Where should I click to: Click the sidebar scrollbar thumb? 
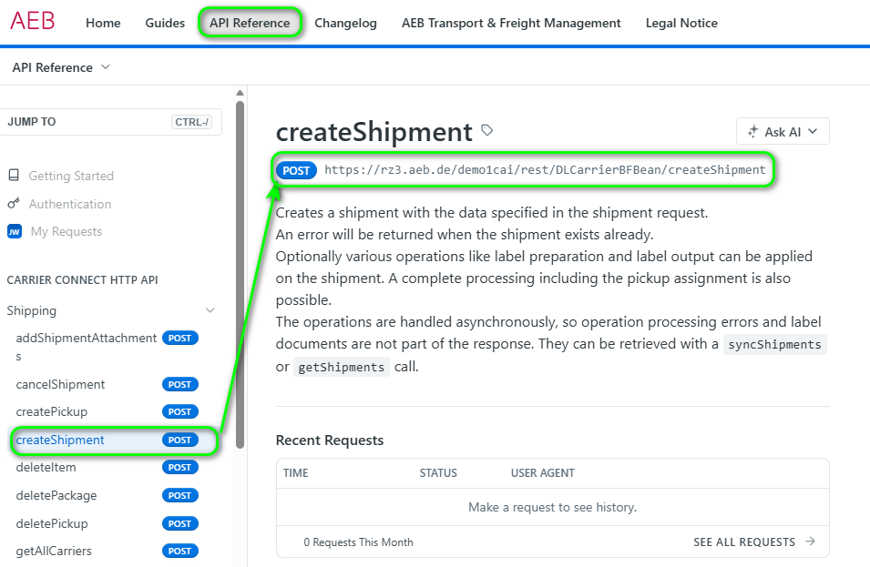pyautogui.click(x=240, y=274)
